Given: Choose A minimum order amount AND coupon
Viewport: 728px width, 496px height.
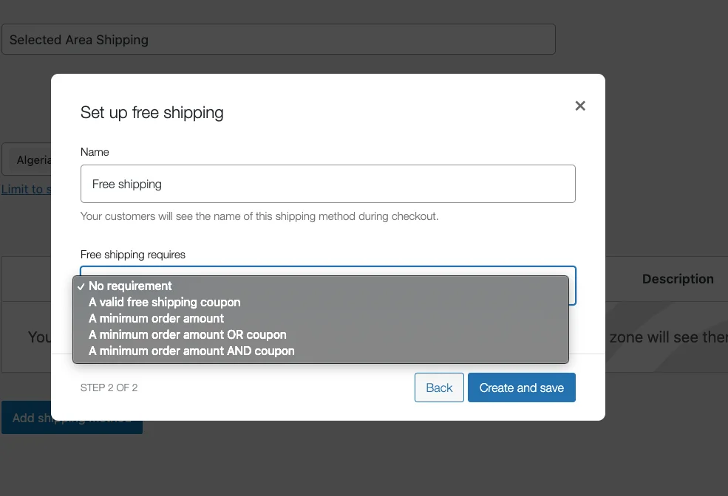Looking at the screenshot, I should (x=191, y=351).
